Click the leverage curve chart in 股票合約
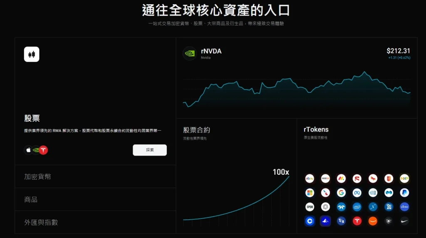The height and width of the screenshot is (238, 426). click(x=236, y=201)
